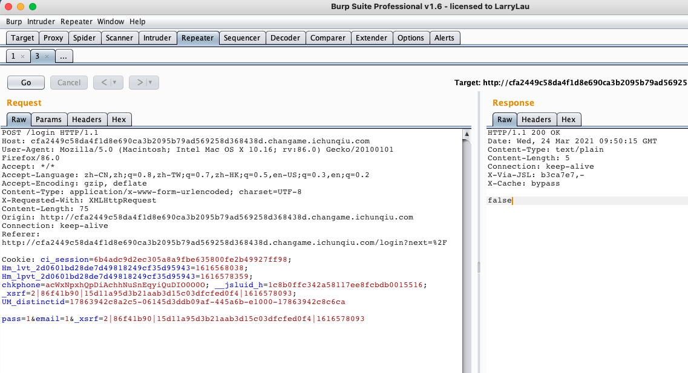Image resolution: width=688 pixels, height=373 pixels.
Task: Open the request Hex tab
Action: pos(119,119)
